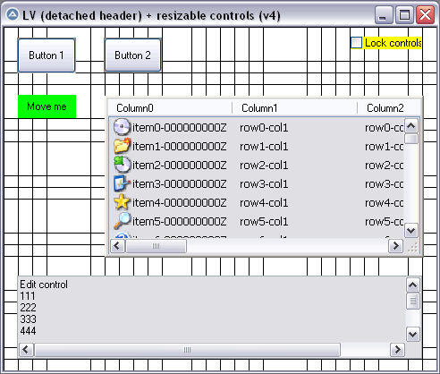Click the Column1 header
Viewport: 440px width, 374px height.
[294, 107]
